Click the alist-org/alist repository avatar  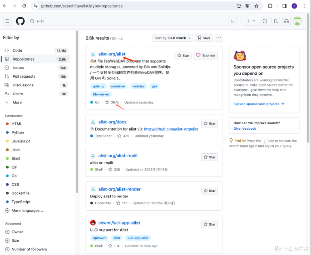[93, 54]
